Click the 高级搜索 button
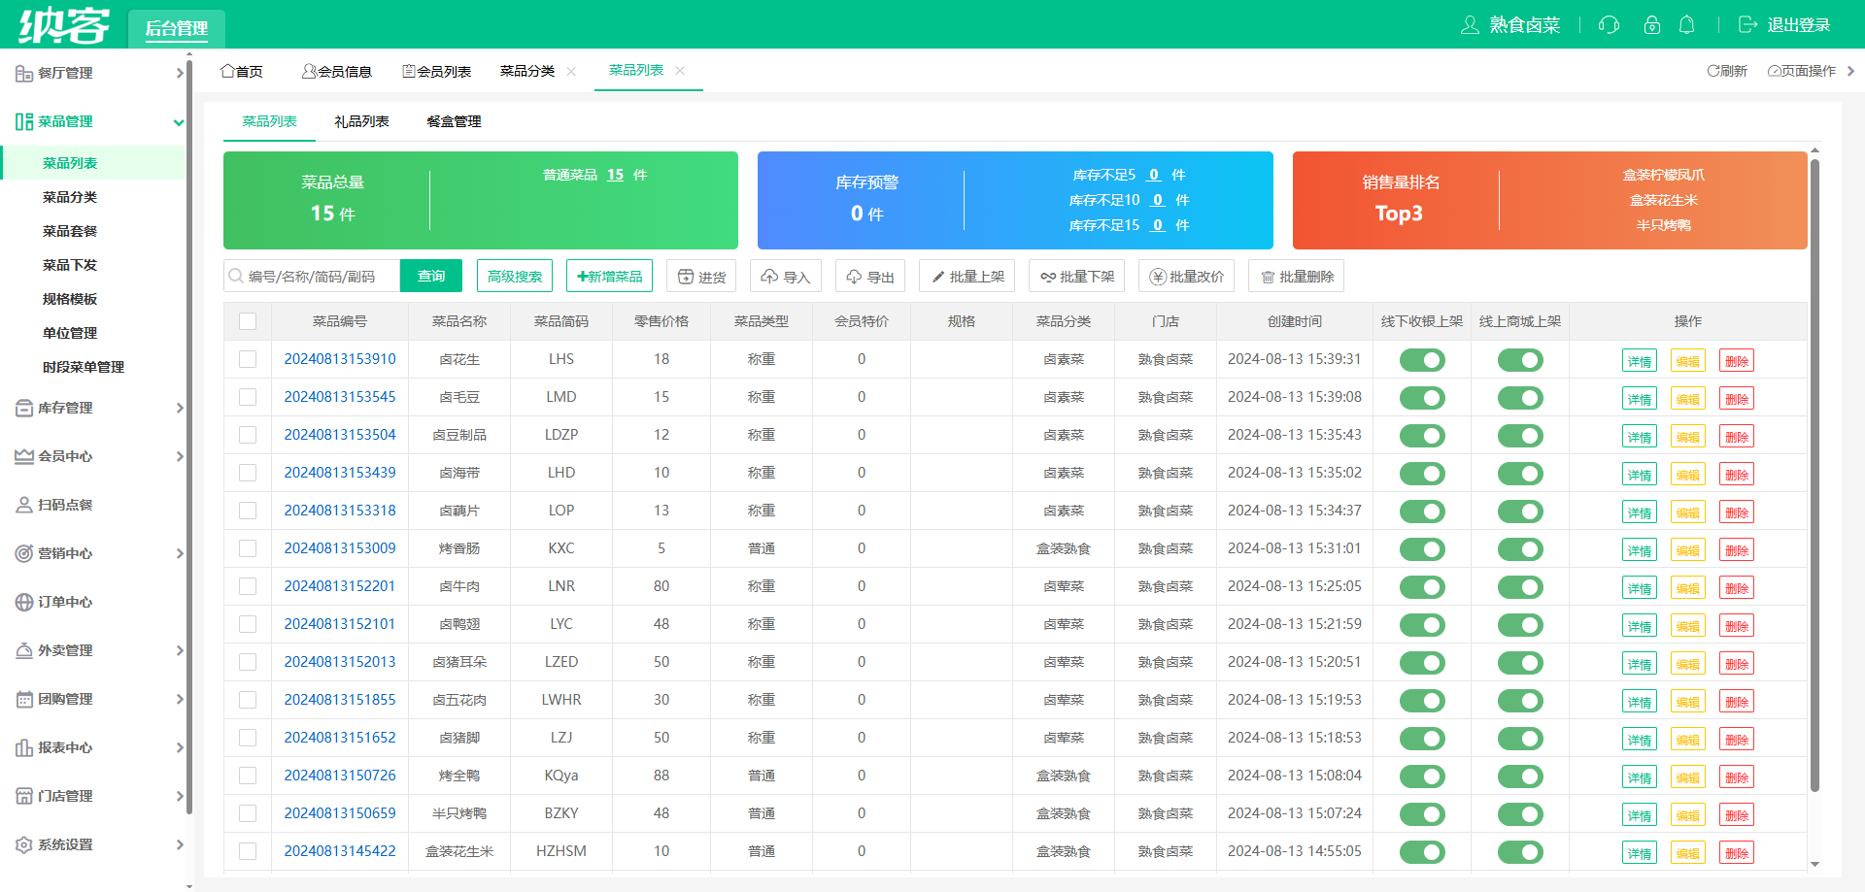 [x=515, y=277]
